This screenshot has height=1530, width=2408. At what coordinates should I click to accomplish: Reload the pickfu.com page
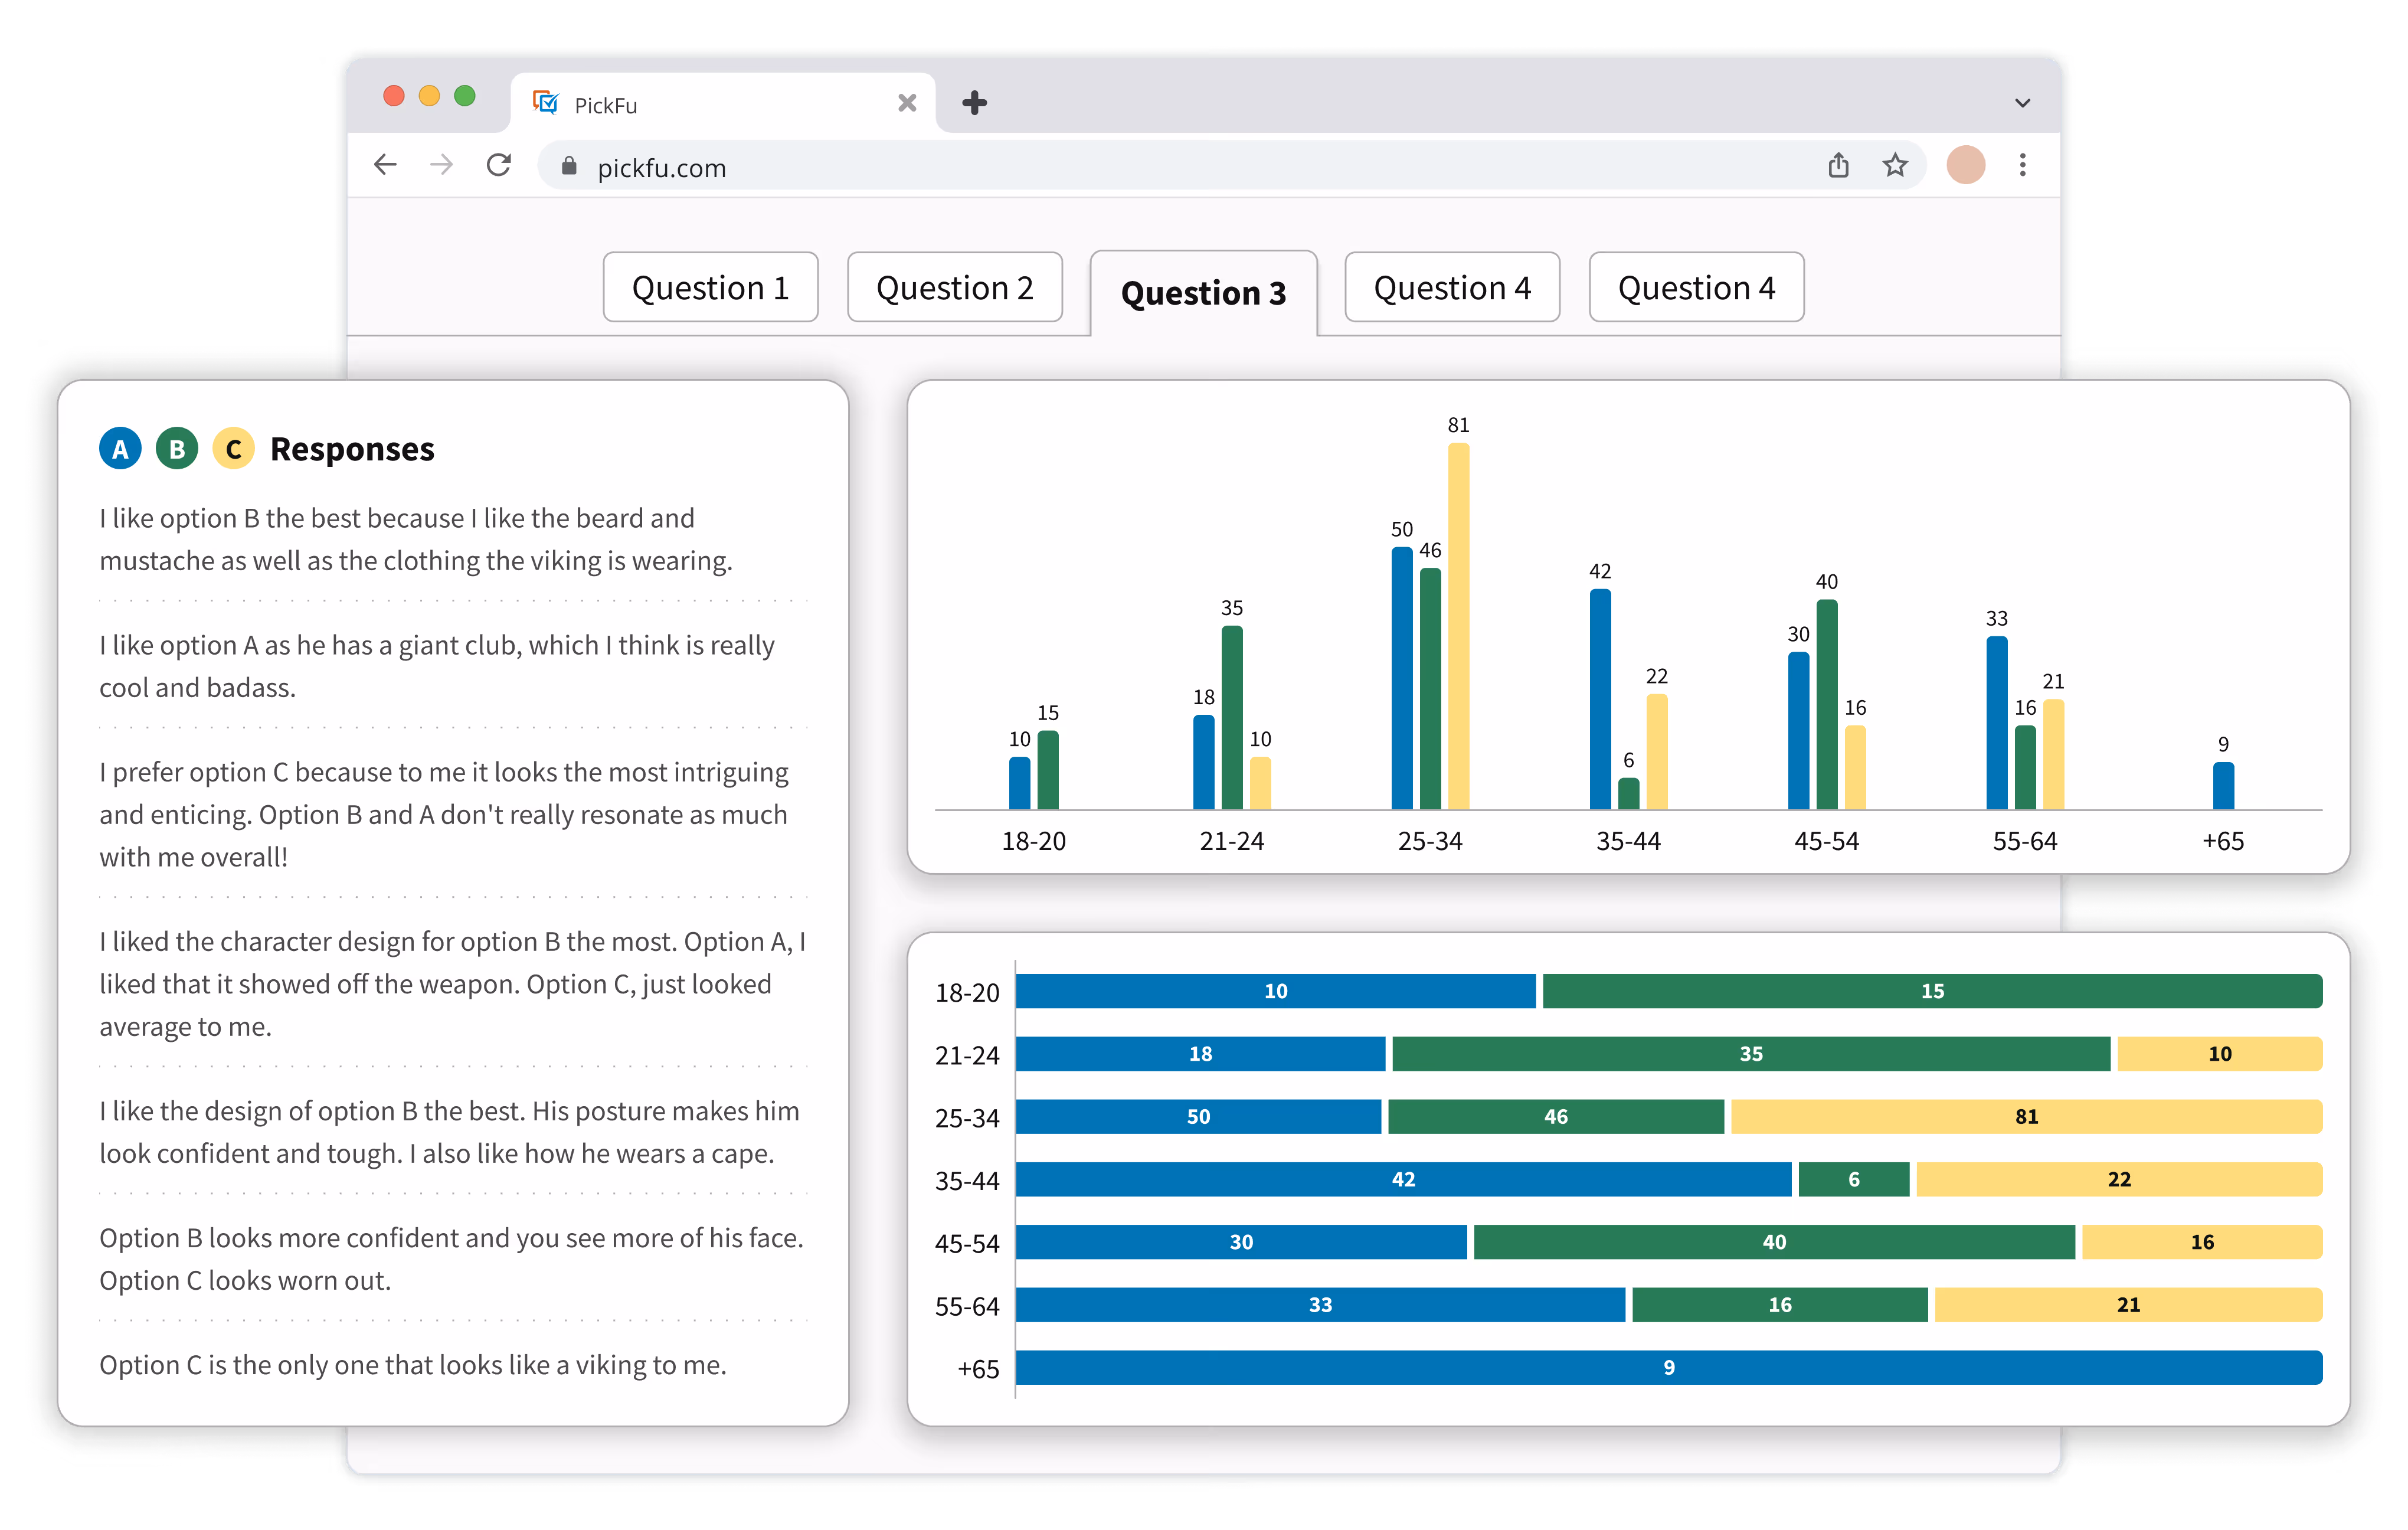tap(499, 165)
